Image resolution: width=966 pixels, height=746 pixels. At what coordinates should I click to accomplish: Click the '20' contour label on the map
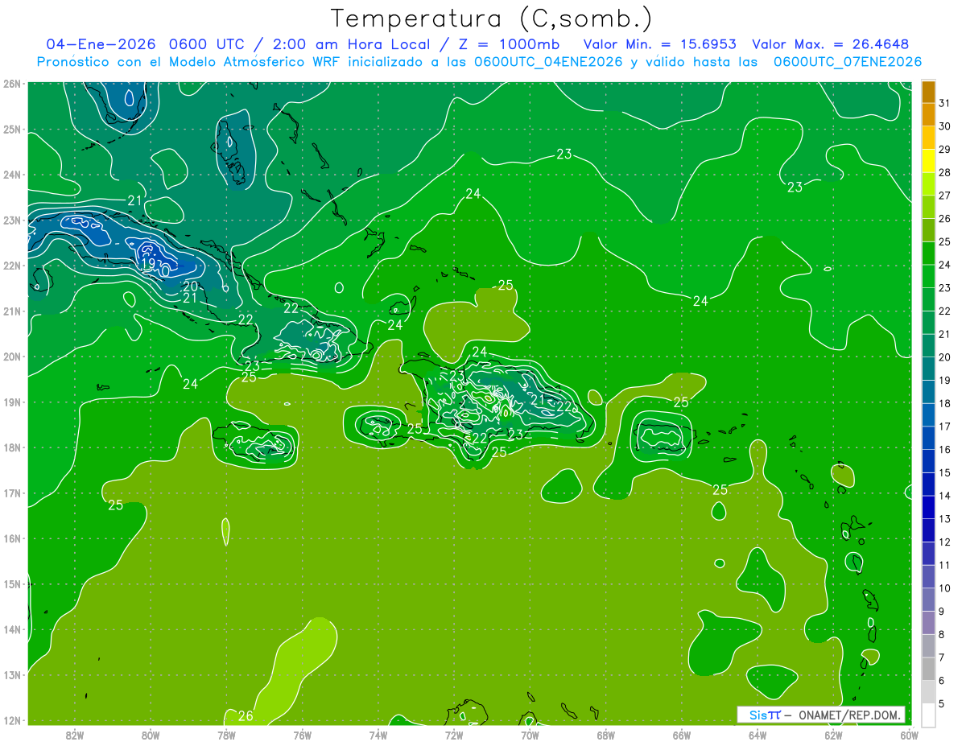(x=191, y=286)
